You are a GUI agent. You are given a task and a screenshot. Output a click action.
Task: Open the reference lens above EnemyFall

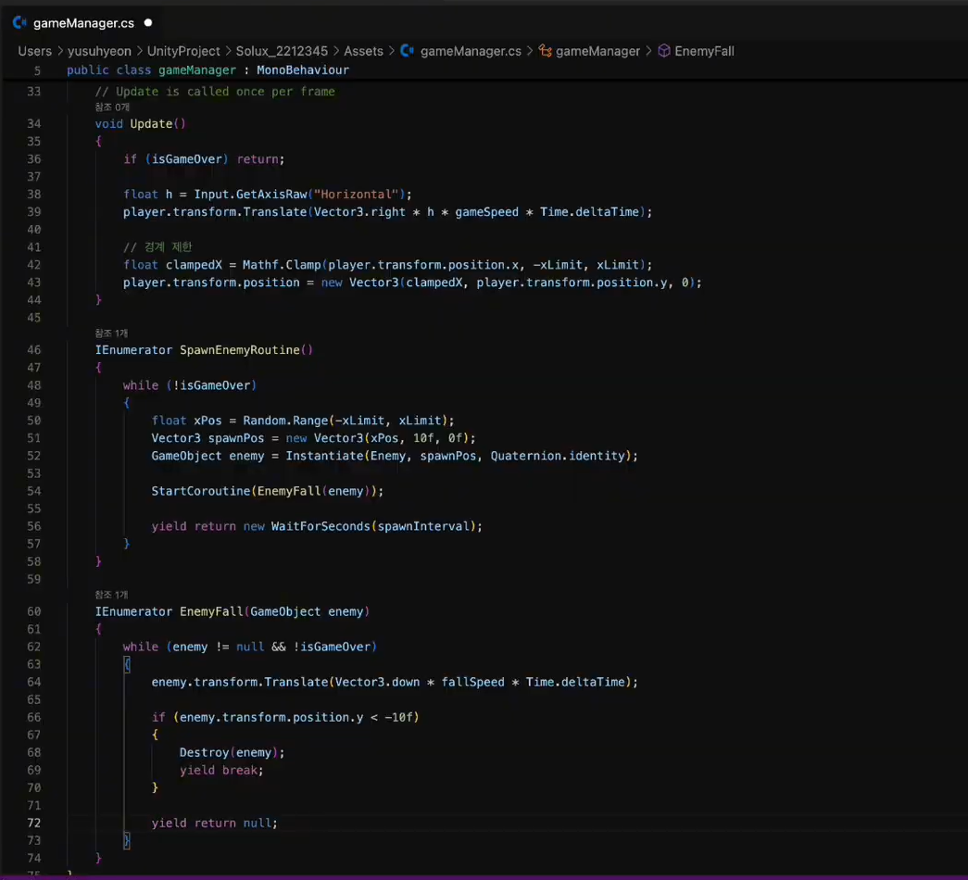click(x=111, y=596)
